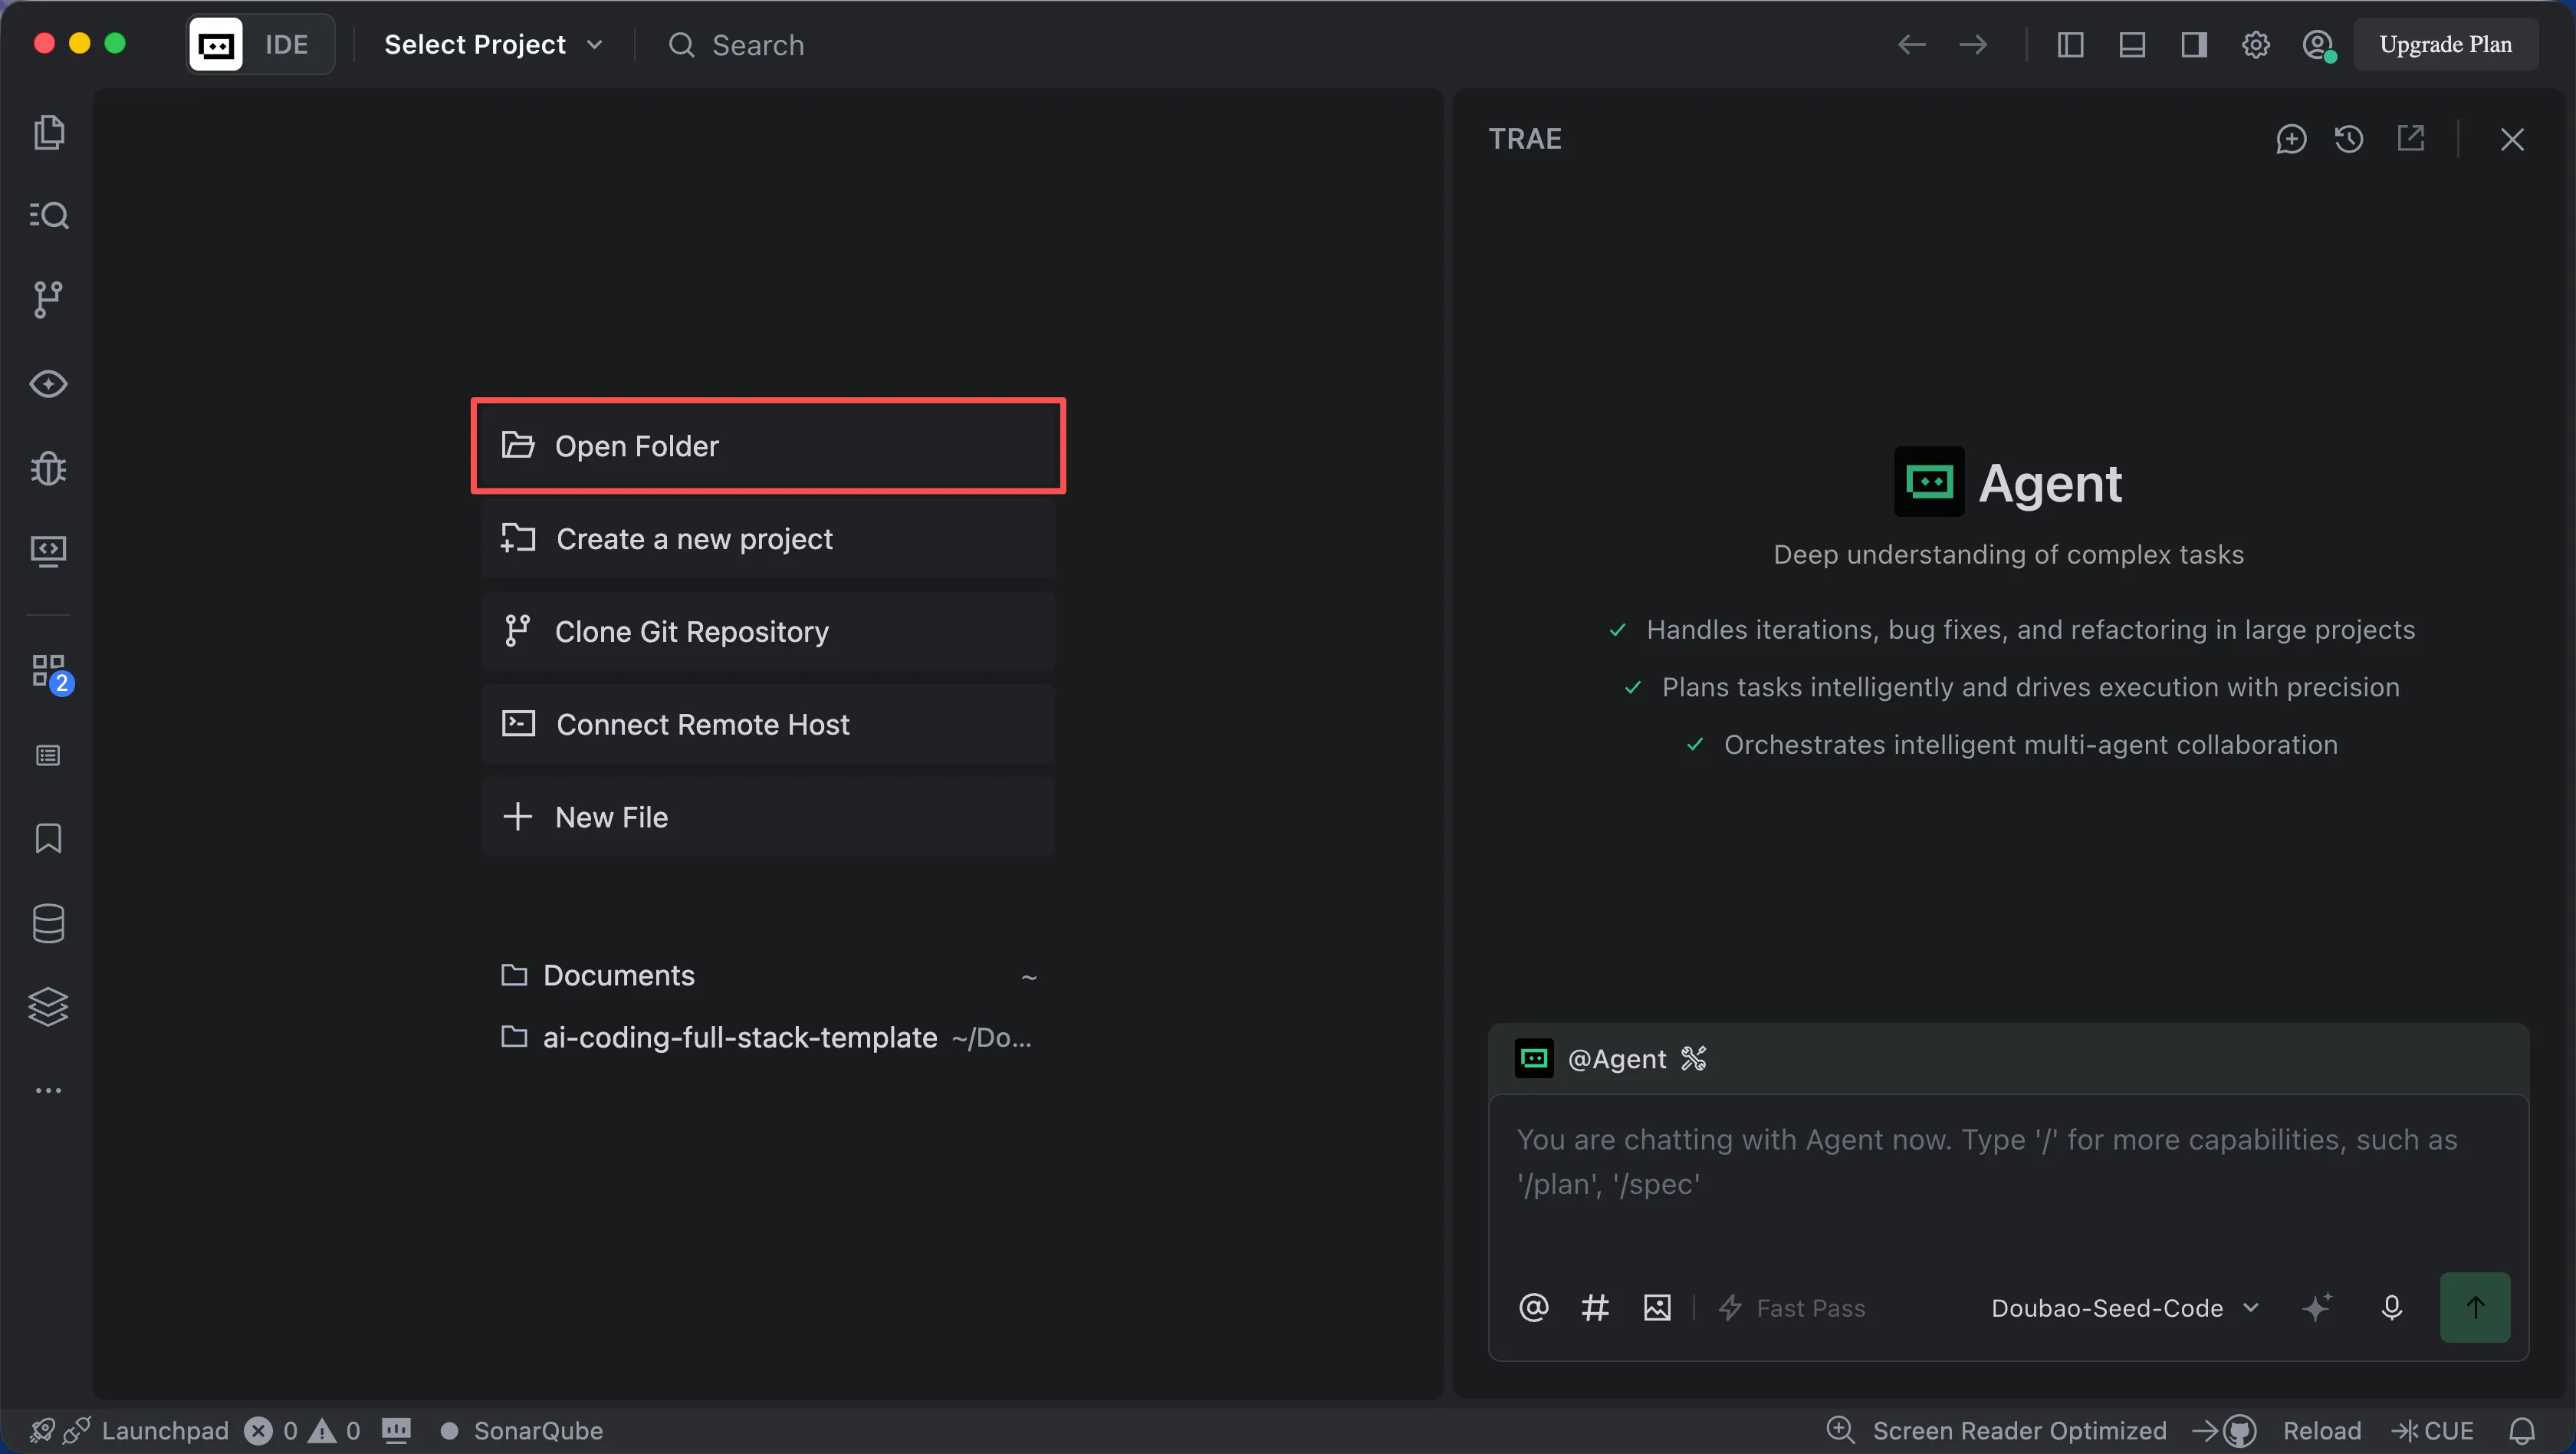Open the Explorer files icon in sidebar
This screenshot has width=2576, height=1454.
click(48, 132)
